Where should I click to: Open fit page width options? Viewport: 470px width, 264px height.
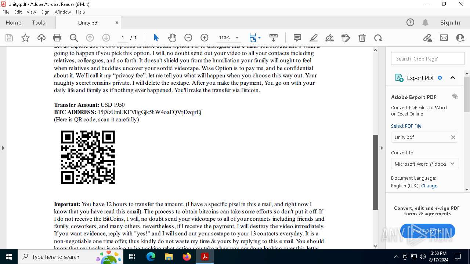(x=255, y=38)
